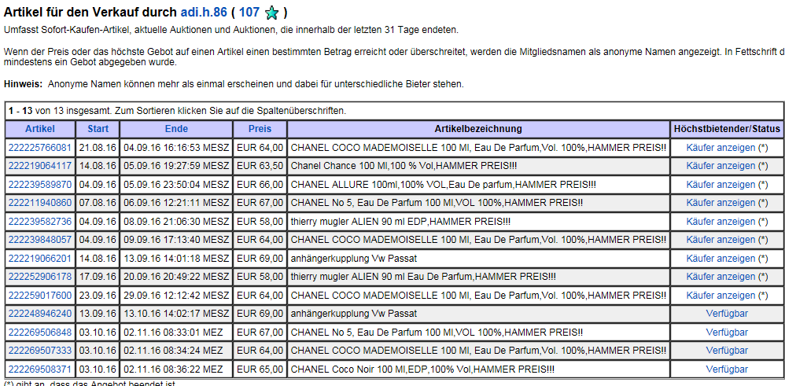Open article 222211940860

[x=40, y=203]
